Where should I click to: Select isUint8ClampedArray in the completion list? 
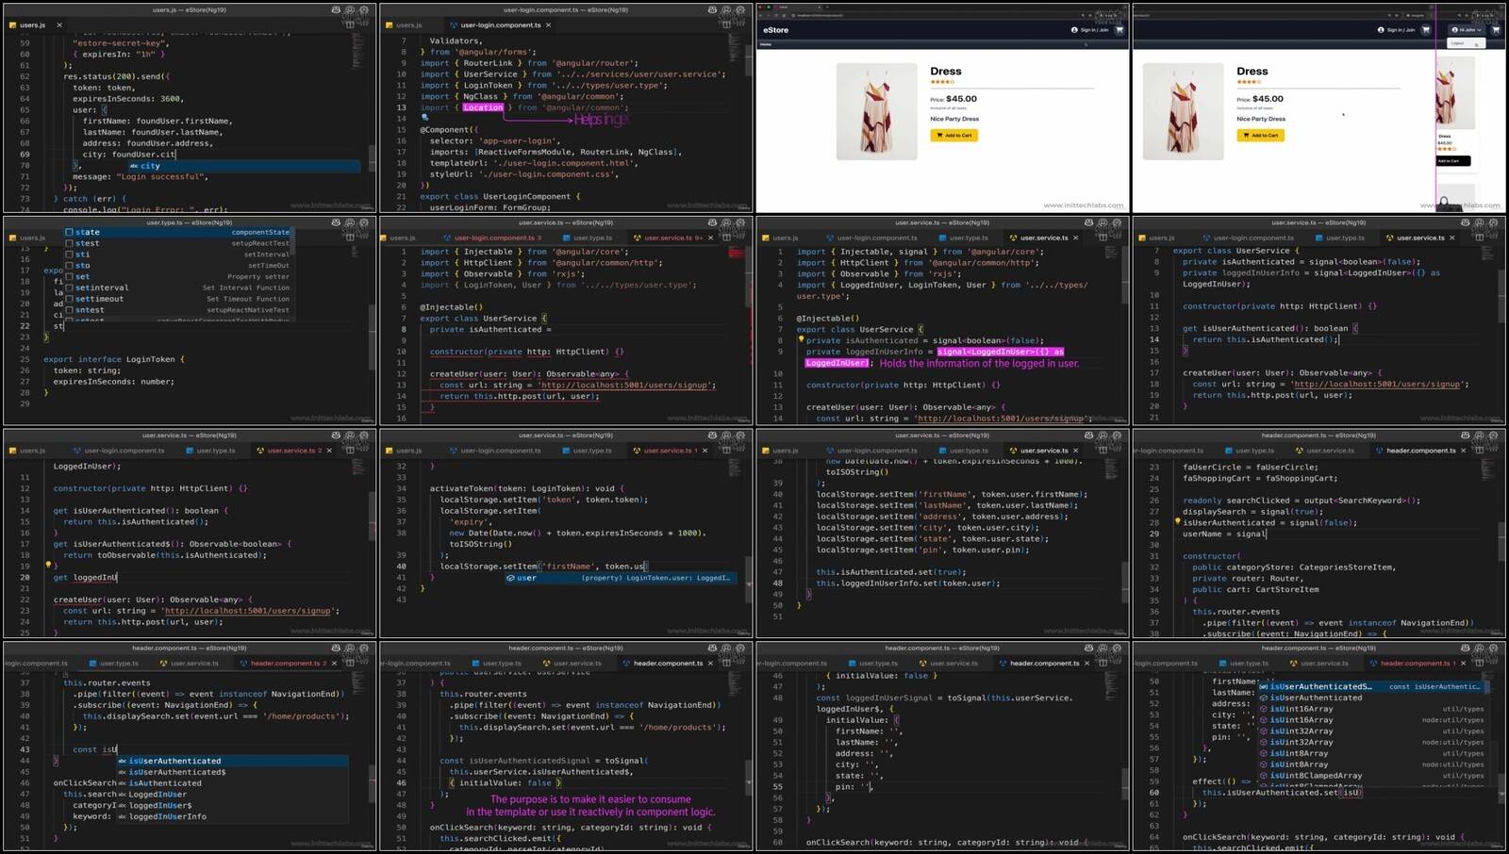pos(1315,776)
